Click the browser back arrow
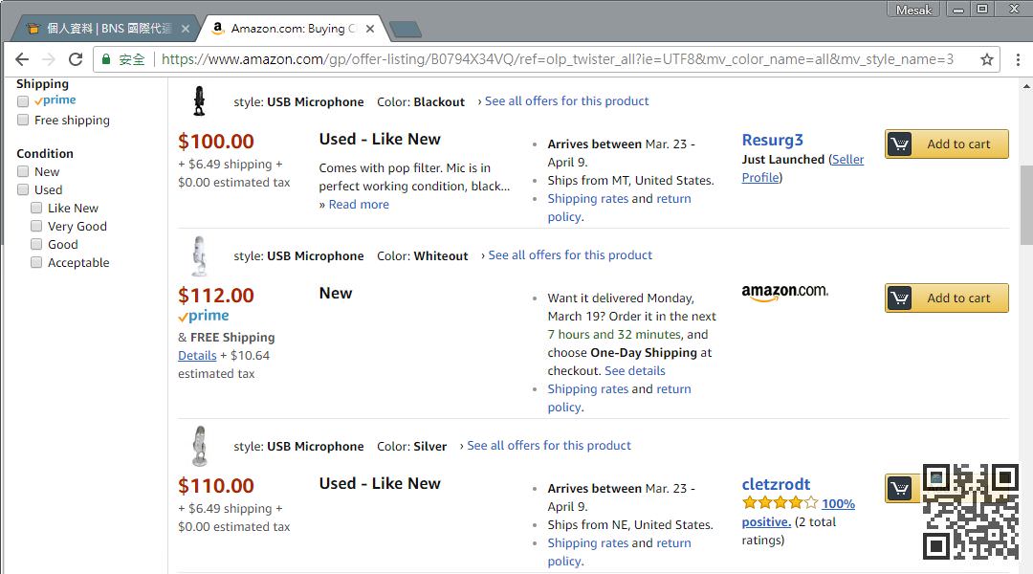 click(22, 59)
